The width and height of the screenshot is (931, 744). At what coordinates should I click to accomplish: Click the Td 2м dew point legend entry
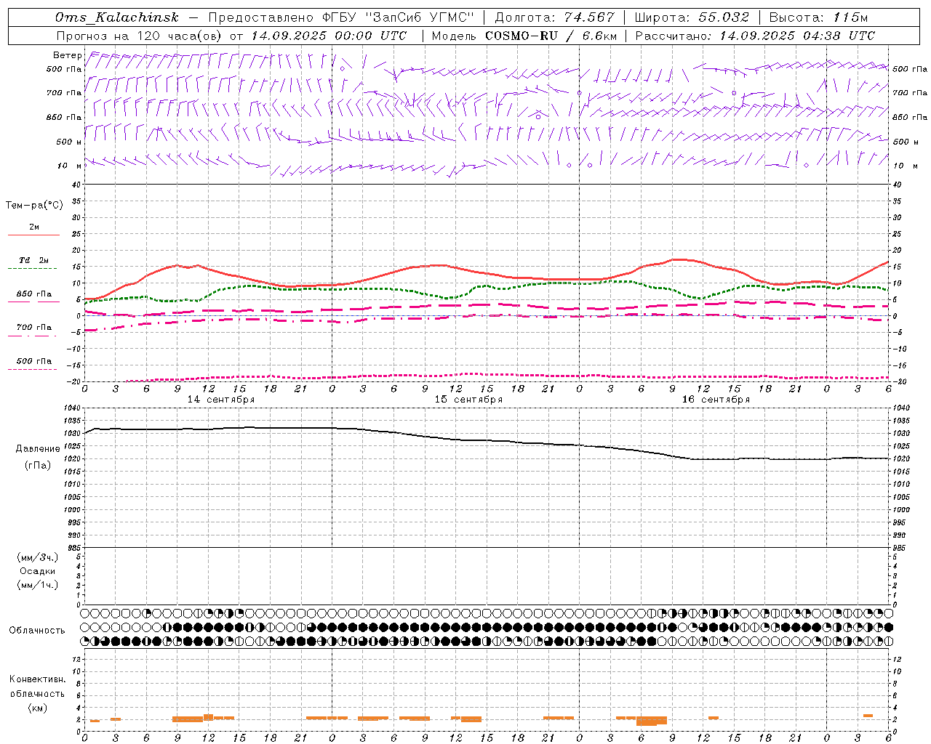coord(33,260)
